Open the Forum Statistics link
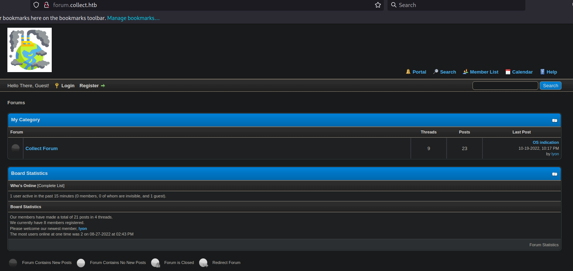Image resolution: width=573 pixels, height=271 pixels. click(544, 245)
